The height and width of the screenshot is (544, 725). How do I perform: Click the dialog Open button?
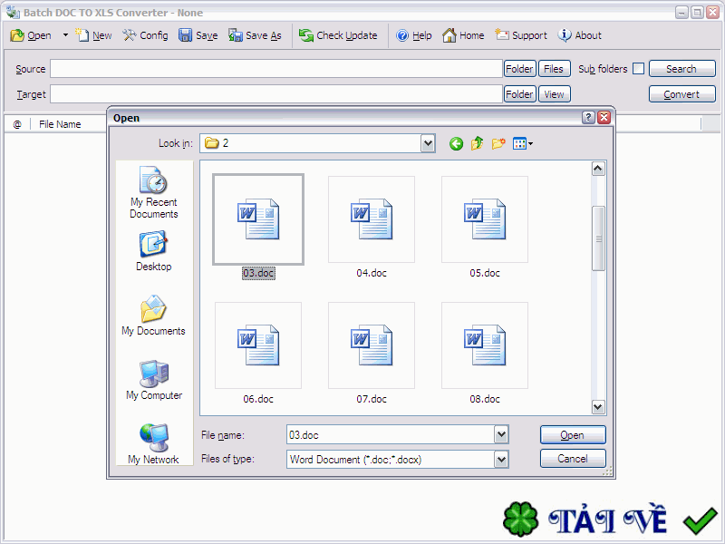[573, 435]
